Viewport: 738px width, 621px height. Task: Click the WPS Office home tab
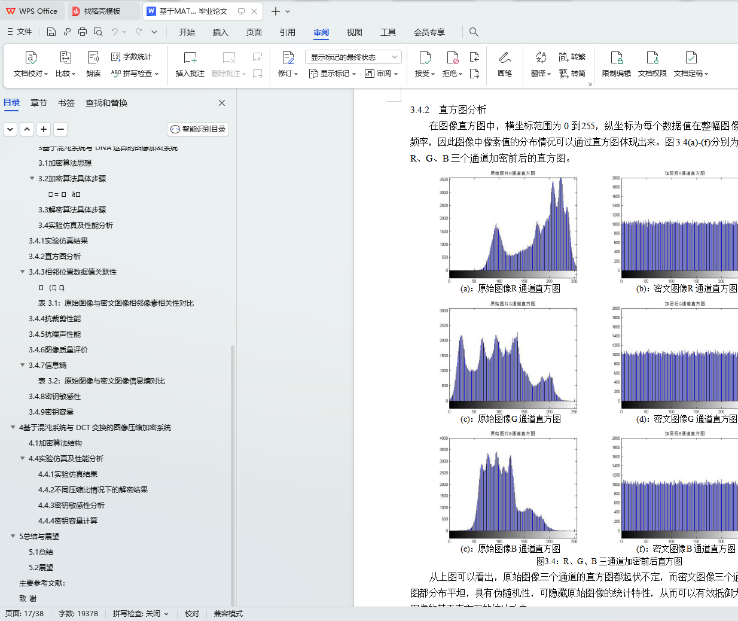click(32, 11)
